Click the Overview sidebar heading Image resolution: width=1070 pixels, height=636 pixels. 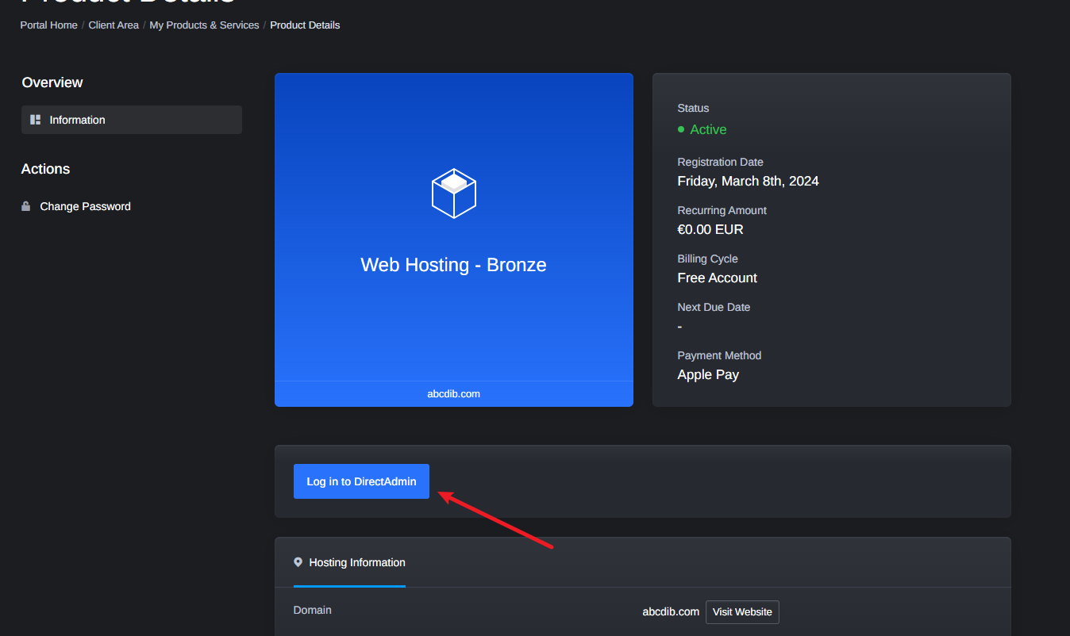[x=52, y=82]
